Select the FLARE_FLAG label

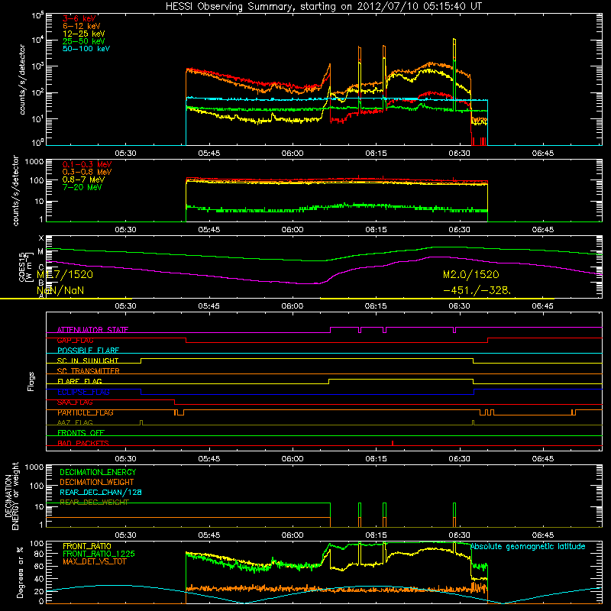(x=79, y=381)
